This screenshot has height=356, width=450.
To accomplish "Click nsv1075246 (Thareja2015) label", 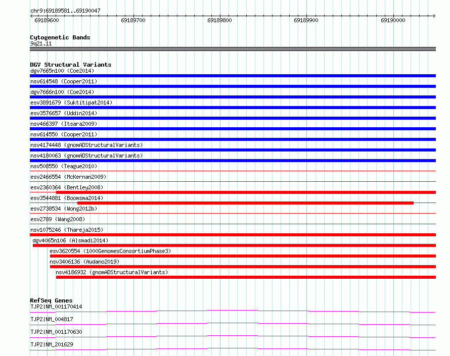I will [x=67, y=230].
